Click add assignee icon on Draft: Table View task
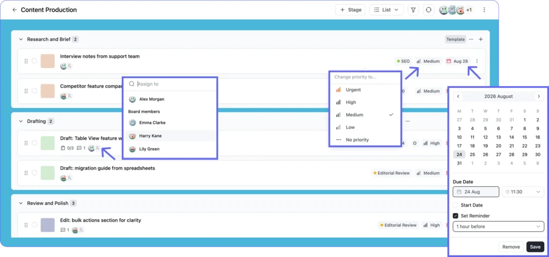The width and height of the screenshot is (549, 257). tap(98, 148)
